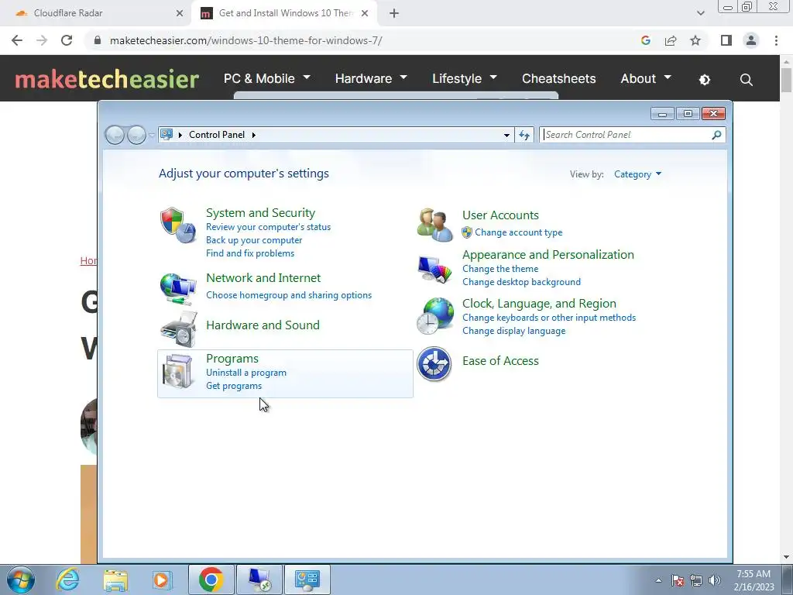The height and width of the screenshot is (595, 793).
Task: Open the Hardware and Sound printer icon
Action: [178, 329]
